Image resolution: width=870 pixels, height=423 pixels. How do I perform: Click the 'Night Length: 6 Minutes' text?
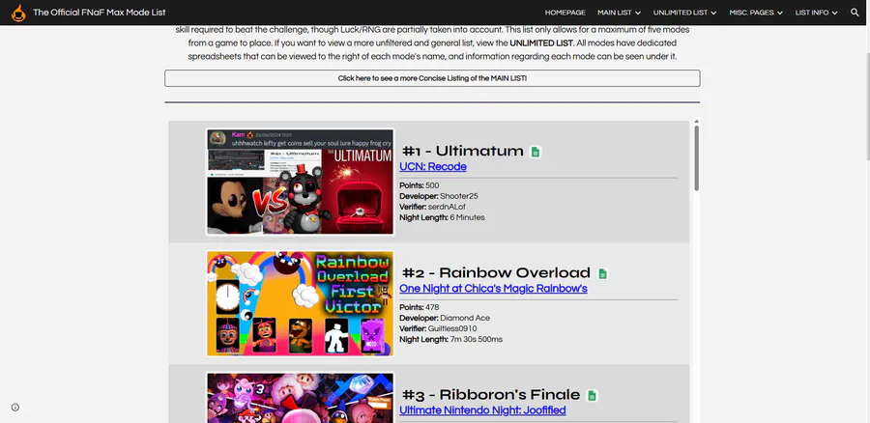[442, 218]
